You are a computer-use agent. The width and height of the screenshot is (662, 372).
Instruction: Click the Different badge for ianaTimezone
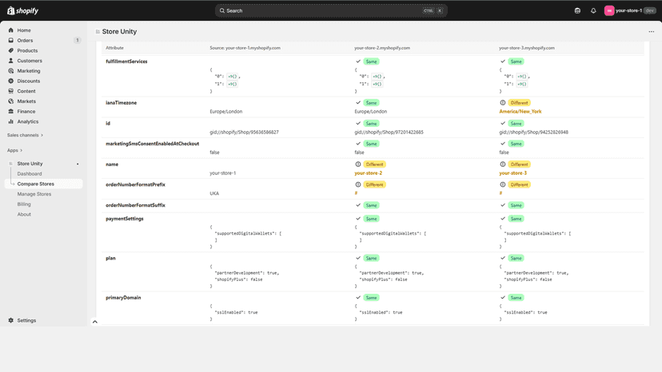point(519,103)
